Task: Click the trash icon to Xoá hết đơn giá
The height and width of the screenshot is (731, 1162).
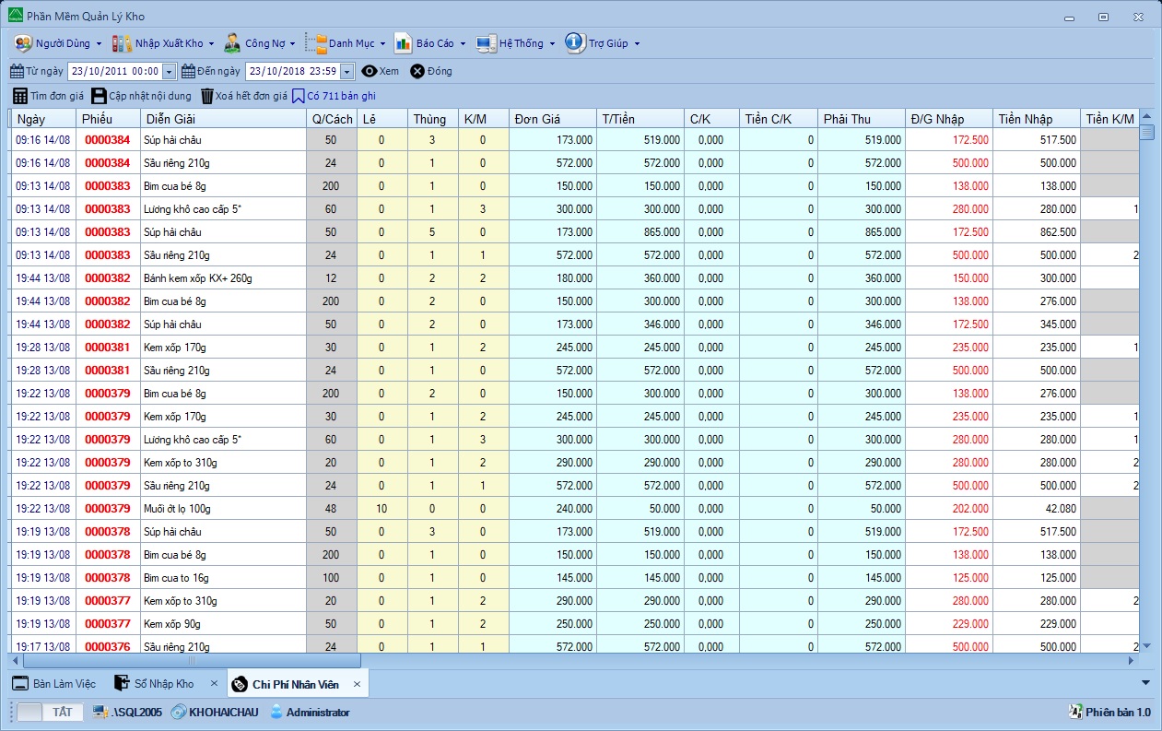Action: tap(207, 96)
